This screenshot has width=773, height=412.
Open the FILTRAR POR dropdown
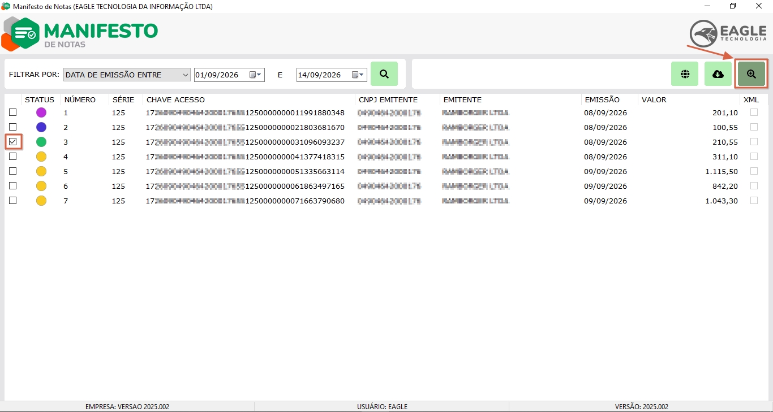click(x=127, y=75)
